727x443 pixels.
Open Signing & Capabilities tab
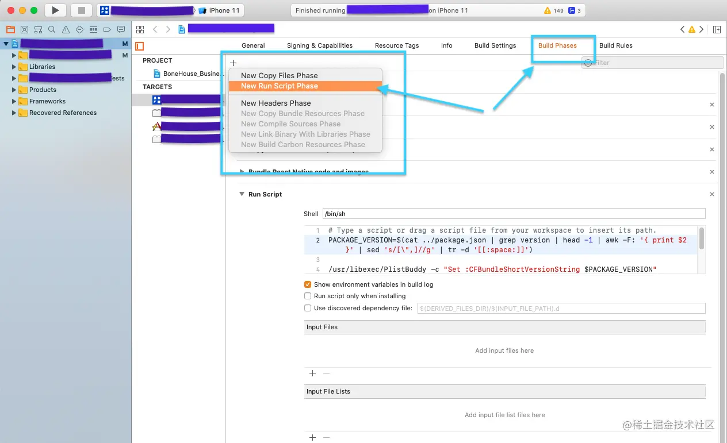tap(320, 45)
